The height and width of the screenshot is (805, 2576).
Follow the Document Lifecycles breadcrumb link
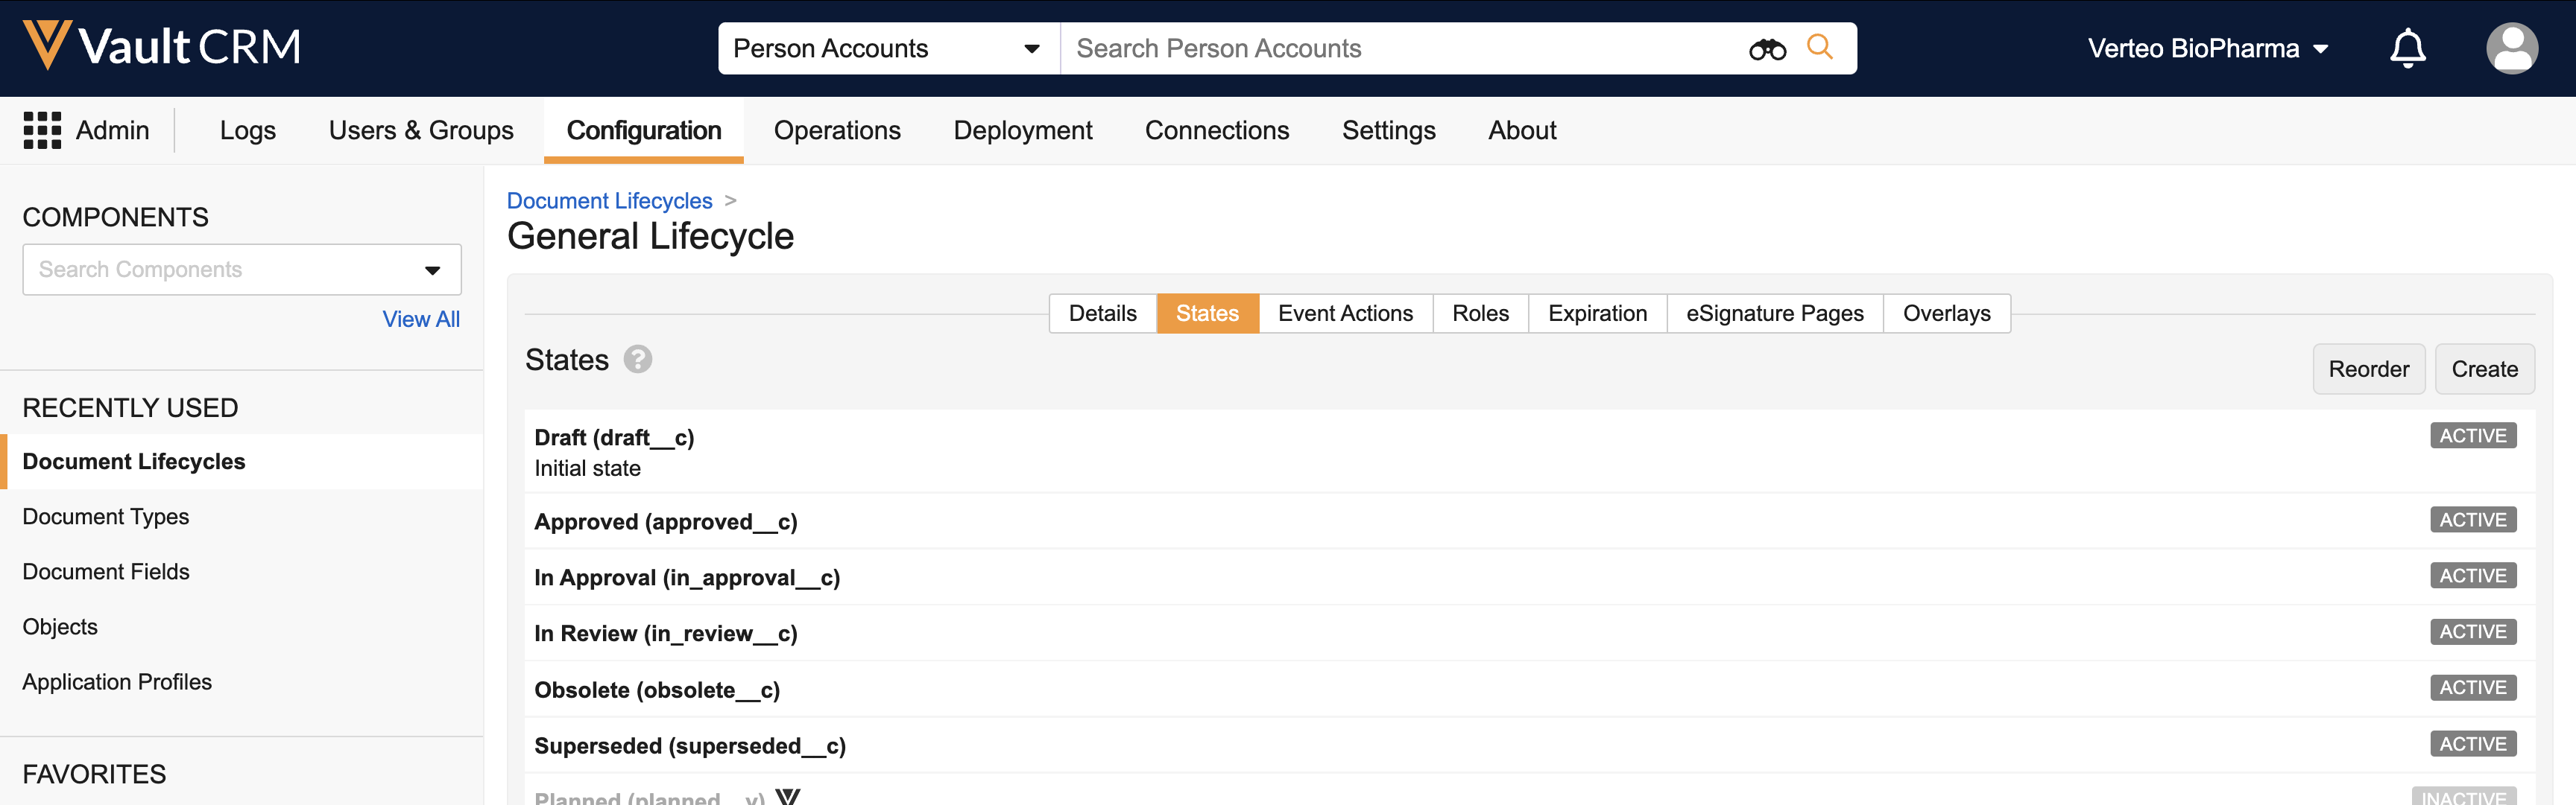609,201
